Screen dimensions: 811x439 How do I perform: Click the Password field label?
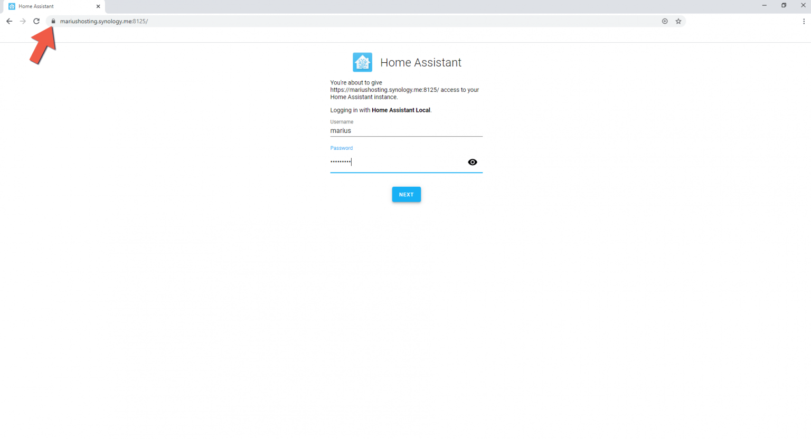point(341,148)
